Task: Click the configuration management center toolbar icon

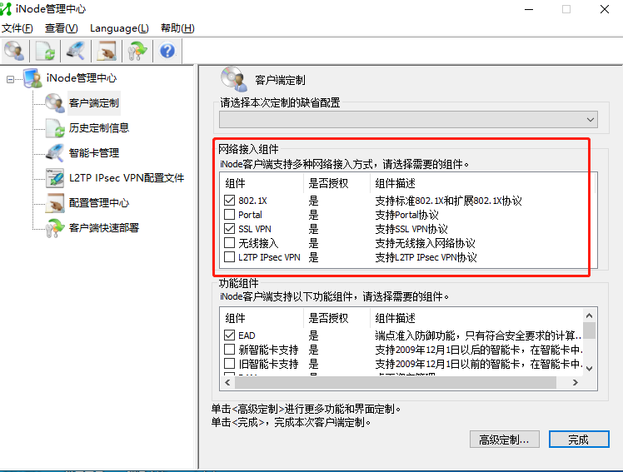Action: pos(107,51)
